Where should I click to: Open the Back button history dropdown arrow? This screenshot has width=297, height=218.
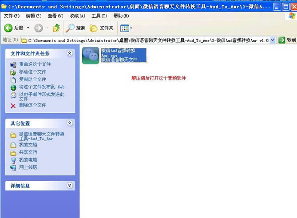[x=28, y=28]
